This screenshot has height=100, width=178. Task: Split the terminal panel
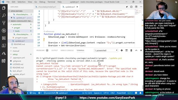[127, 51]
